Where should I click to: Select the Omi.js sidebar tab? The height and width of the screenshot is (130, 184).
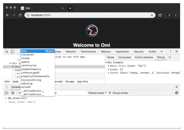click(x=161, y=57)
